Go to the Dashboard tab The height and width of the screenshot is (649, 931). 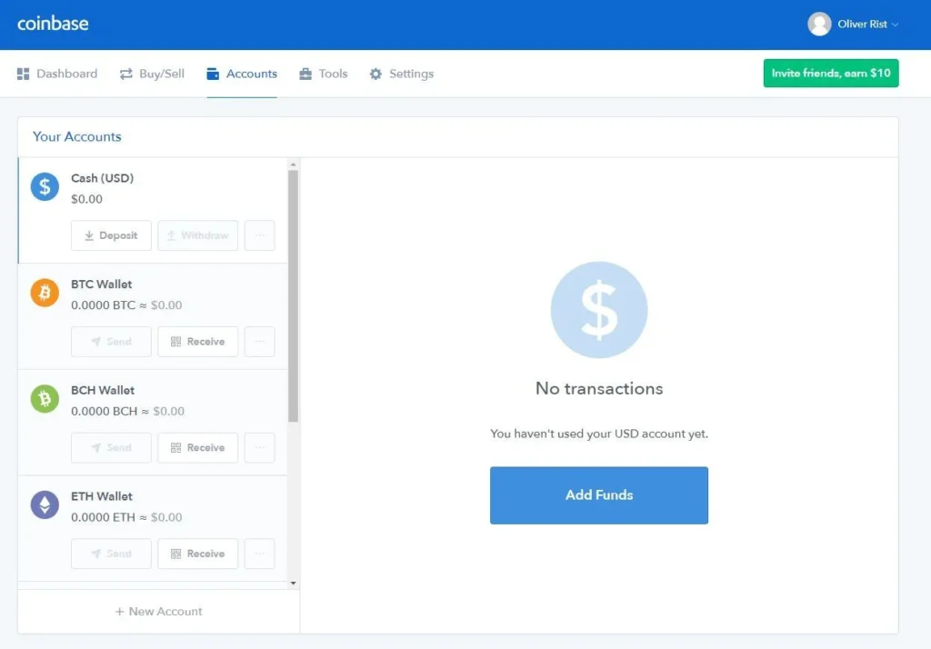57,74
